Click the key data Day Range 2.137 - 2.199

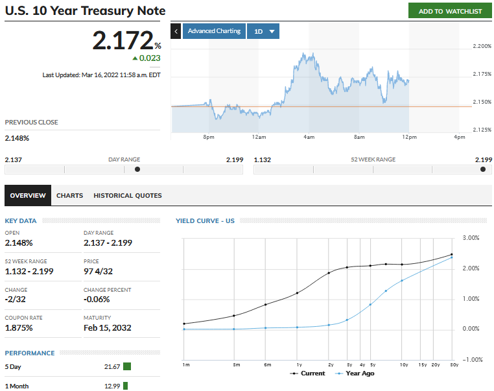[x=108, y=243]
